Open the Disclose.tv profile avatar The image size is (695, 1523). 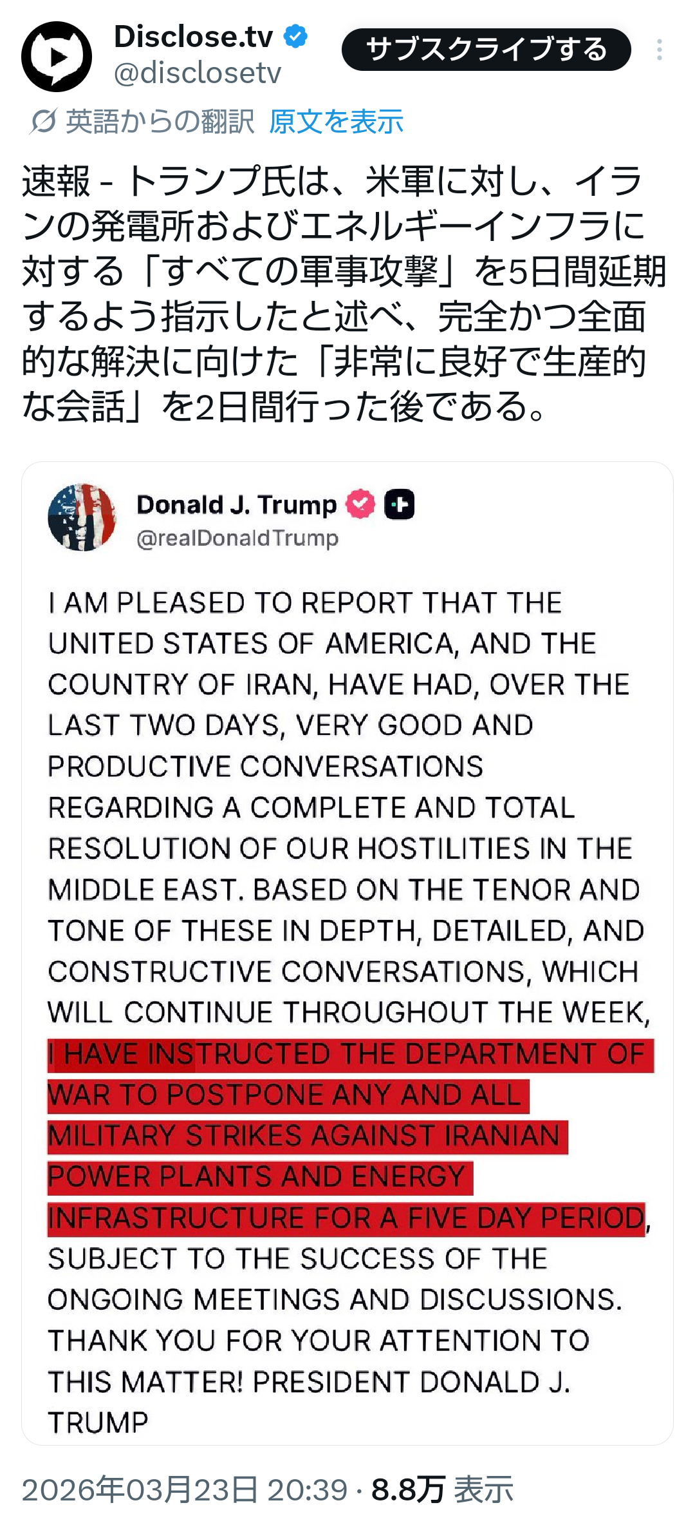point(57,56)
